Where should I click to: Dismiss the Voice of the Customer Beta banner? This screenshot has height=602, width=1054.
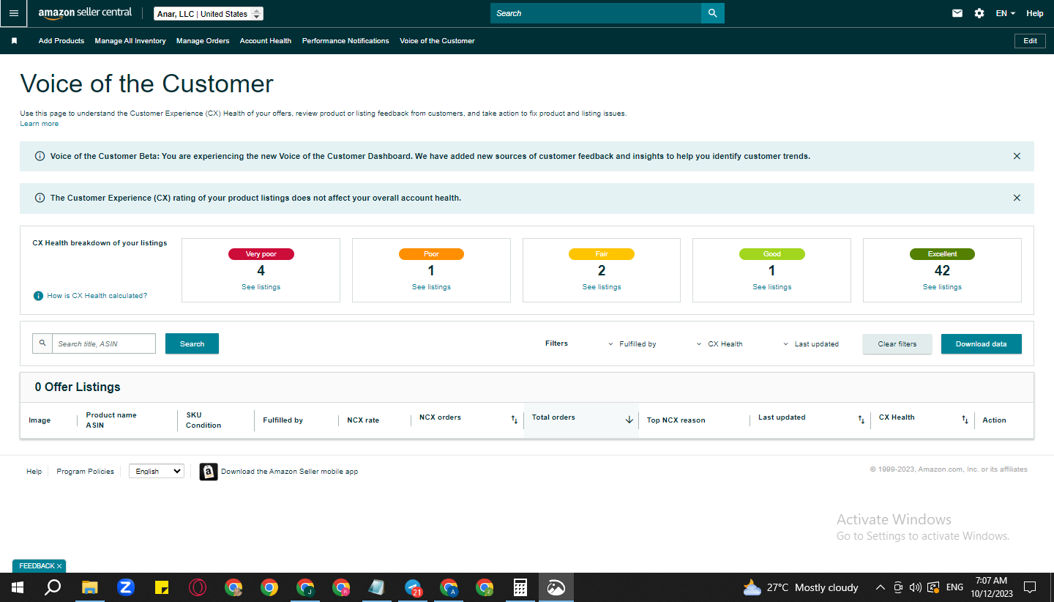tap(1017, 156)
